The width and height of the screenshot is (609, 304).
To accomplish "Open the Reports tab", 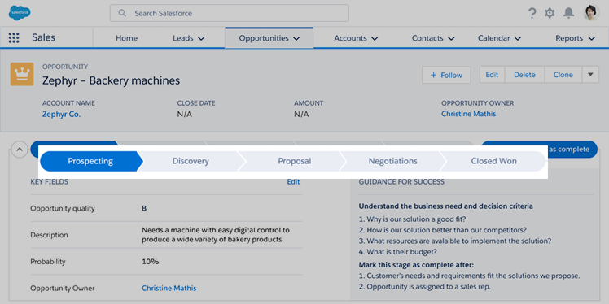I will pyautogui.click(x=569, y=38).
